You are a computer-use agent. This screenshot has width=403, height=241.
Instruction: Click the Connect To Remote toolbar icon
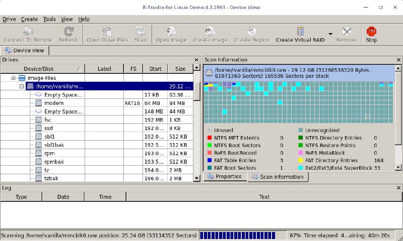[28, 32]
